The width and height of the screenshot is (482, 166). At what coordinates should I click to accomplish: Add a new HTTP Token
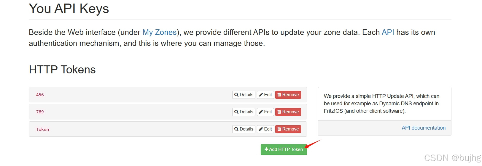point(284,149)
